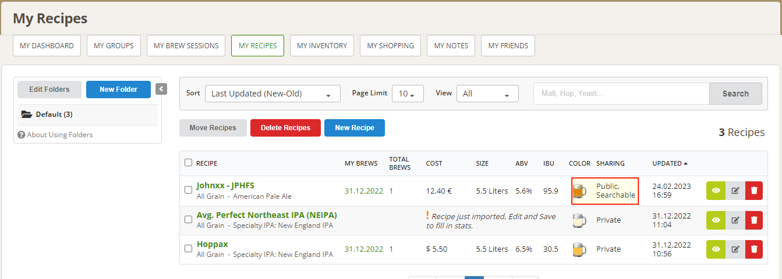Click the red trash icon for NEIPA recipe
The width and height of the screenshot is (782, 279).
tap(754, 220)
